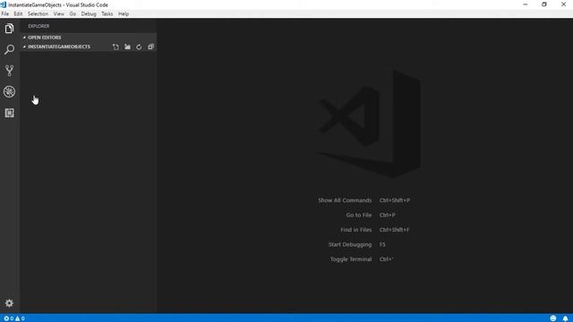Open the Source Control view
573x322 pixels.
pyautogui.click(x=9, y=71)
